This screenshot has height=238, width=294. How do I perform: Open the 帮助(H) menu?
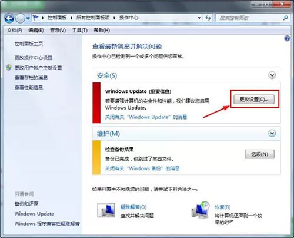click(x=102, y=31)
